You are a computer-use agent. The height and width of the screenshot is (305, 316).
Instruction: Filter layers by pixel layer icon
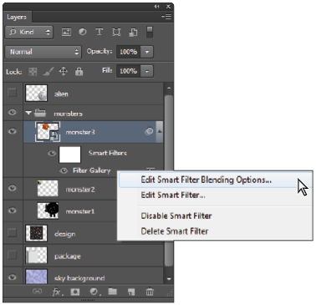[66, 33]
